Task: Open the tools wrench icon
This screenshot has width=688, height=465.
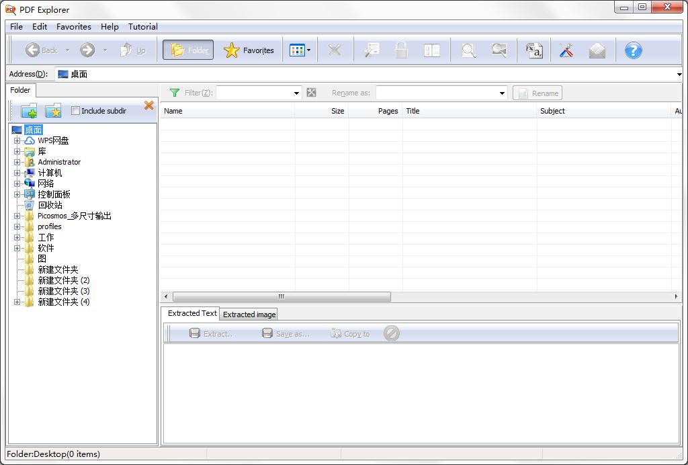Action: click(566, 50)
